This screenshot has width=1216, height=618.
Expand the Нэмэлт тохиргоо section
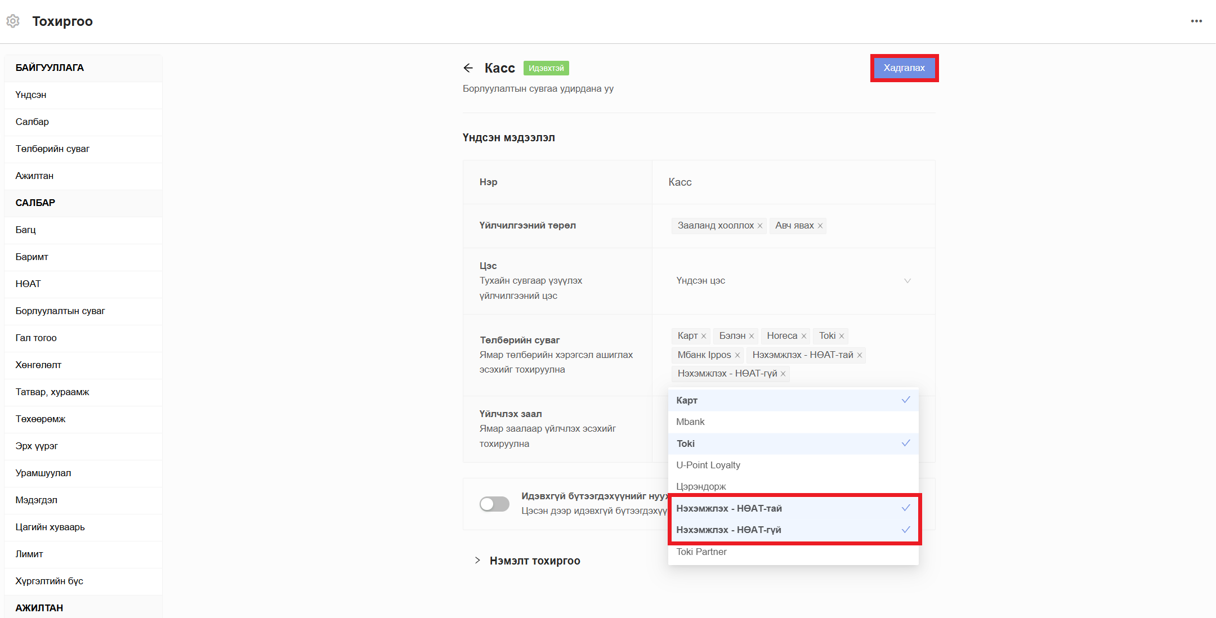[534, 561]
